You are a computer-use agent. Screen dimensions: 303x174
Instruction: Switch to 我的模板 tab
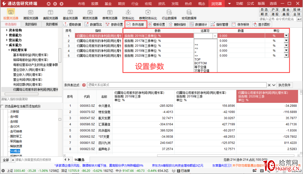pyautogui.click(x=52, y=24)
